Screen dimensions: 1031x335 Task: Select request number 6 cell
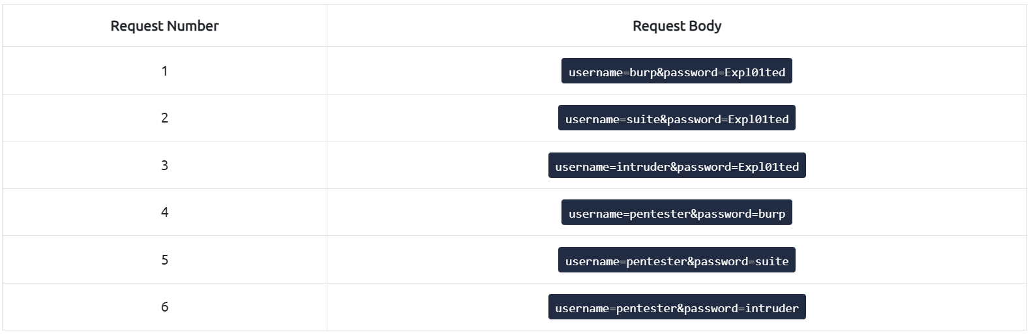click(x=164, y=307)
